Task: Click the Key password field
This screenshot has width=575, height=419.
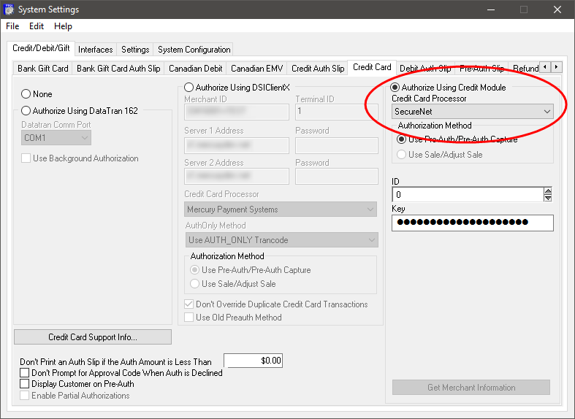Action: click(472, 223)
